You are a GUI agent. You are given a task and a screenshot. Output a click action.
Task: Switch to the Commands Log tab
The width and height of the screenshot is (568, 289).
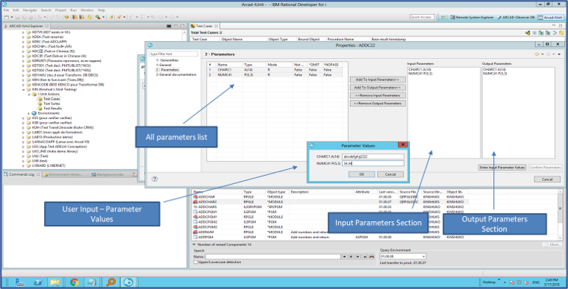22,174
